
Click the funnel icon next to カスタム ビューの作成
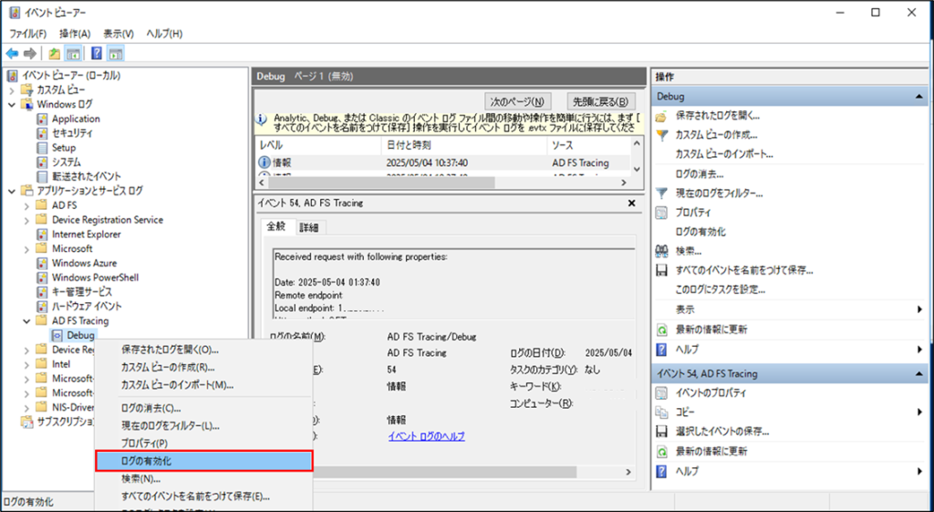(x=661, y=135)
